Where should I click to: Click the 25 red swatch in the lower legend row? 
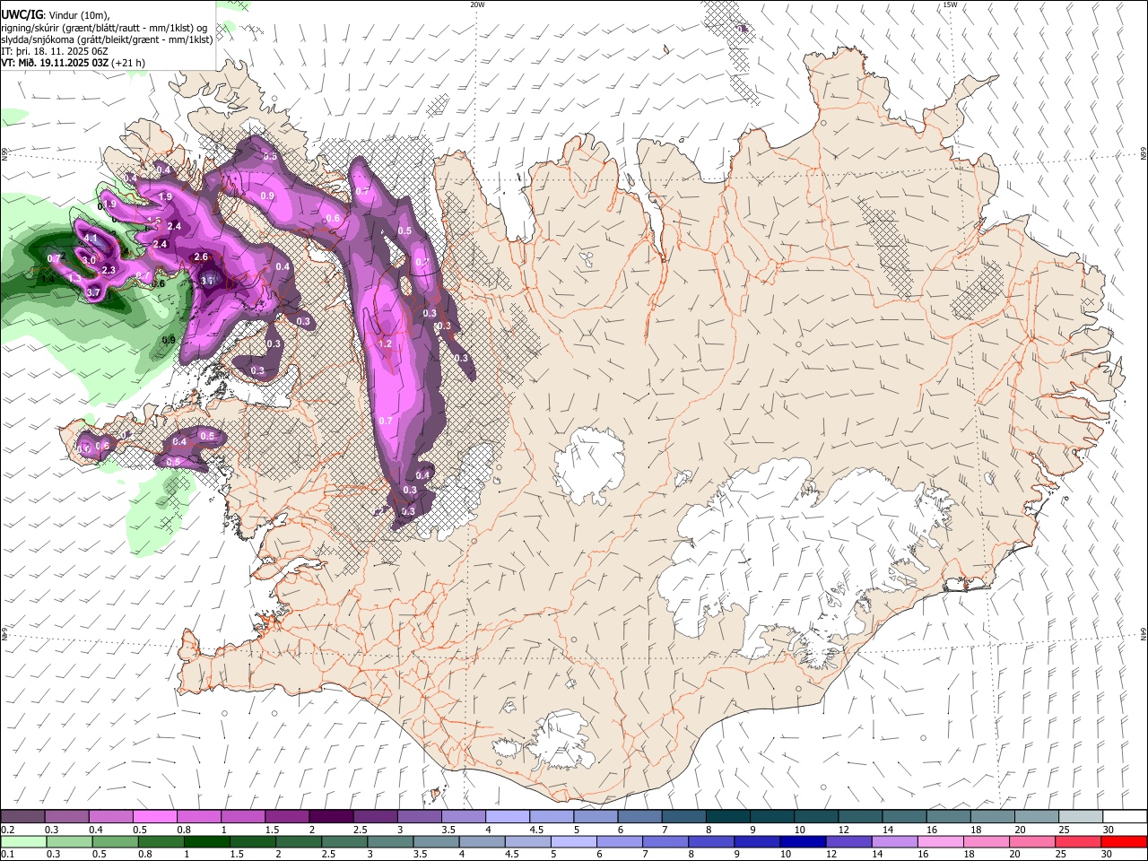coord(1079,841)
